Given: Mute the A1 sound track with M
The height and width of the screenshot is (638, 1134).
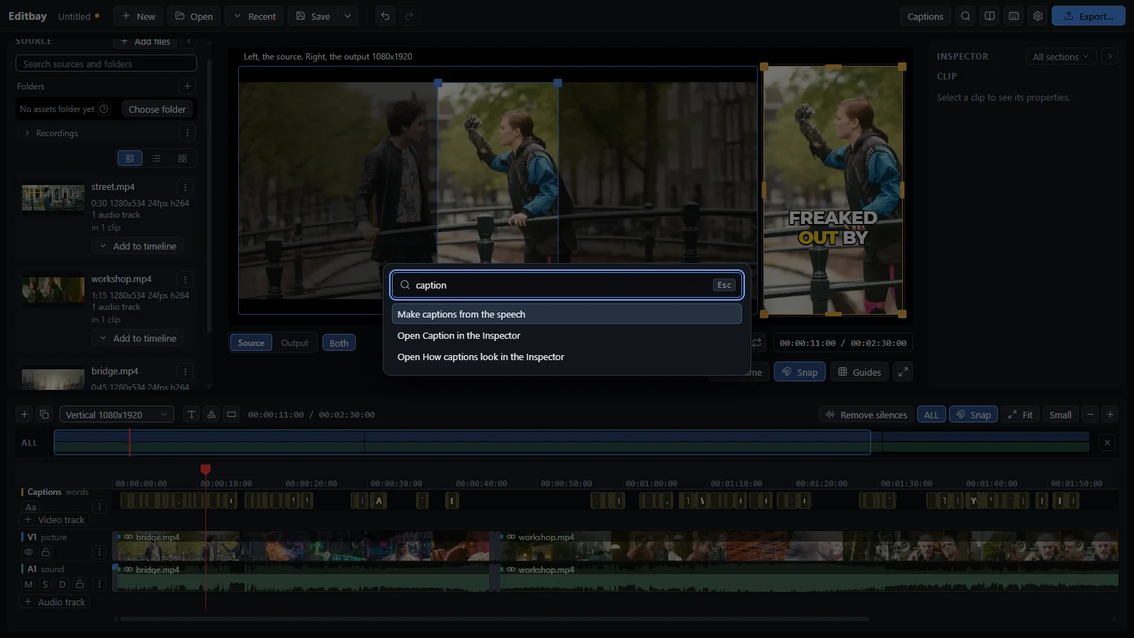Looking at the screenshot, I should pos(28,585).
